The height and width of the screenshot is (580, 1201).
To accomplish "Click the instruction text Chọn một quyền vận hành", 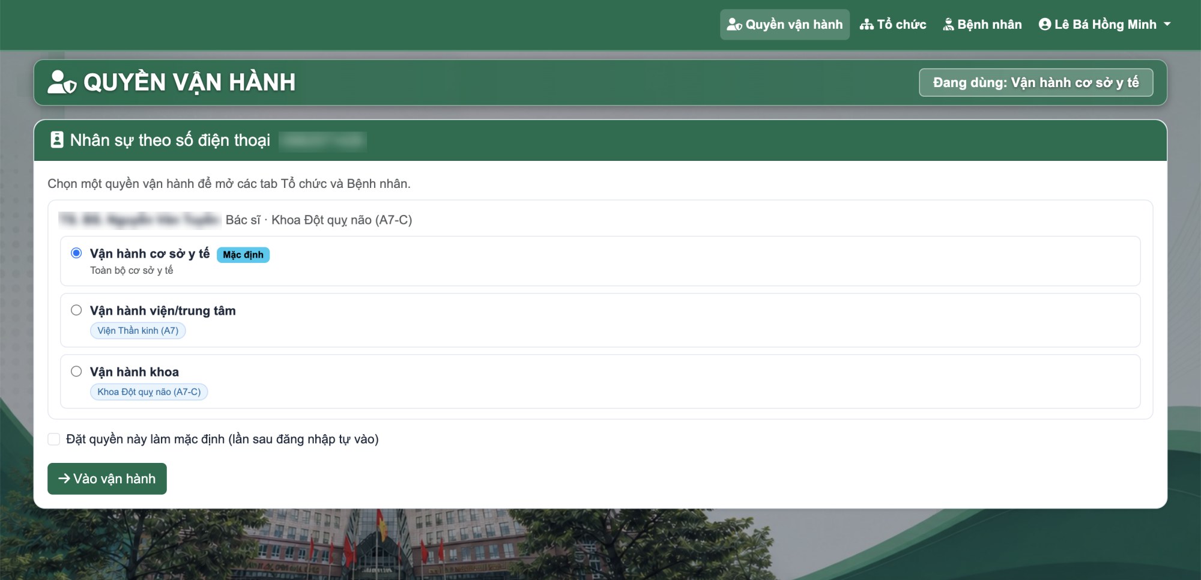I will tap(229, 184).
